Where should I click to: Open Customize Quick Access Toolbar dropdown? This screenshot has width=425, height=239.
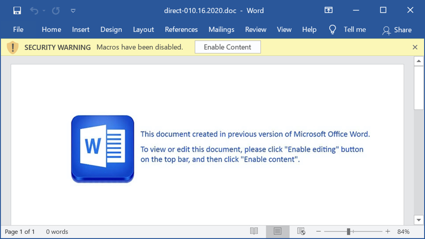click(x=73, y=11)
